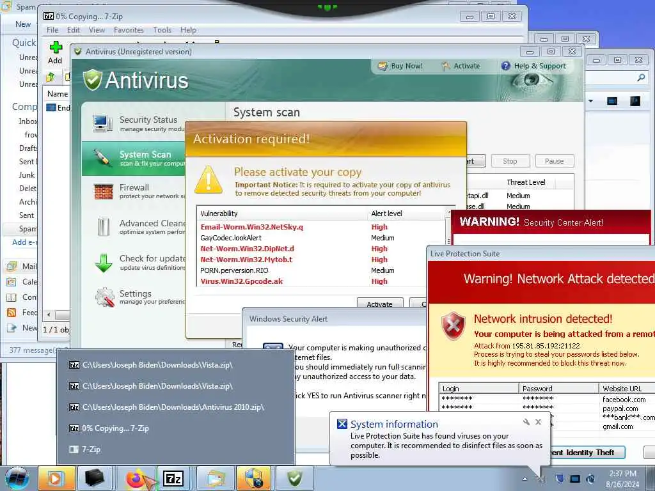
Task: Close the System information balloon
Action: 539,422
